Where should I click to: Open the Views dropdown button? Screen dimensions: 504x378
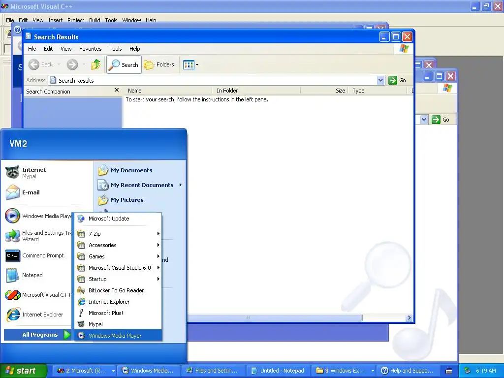tap(190, 64)
